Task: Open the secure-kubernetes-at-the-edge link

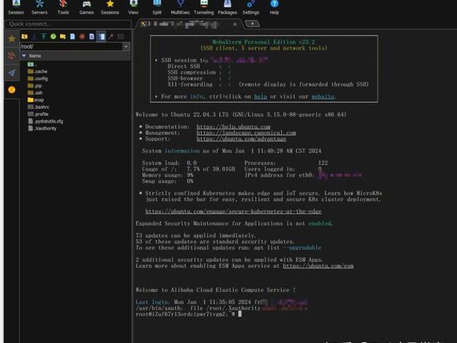Action: pos(234,212)
